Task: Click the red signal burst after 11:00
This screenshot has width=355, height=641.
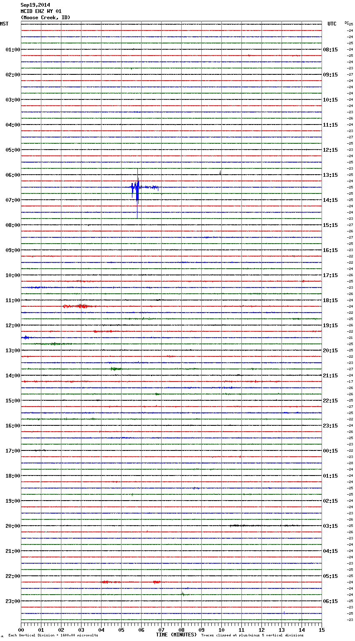Action: coord(79,306)
